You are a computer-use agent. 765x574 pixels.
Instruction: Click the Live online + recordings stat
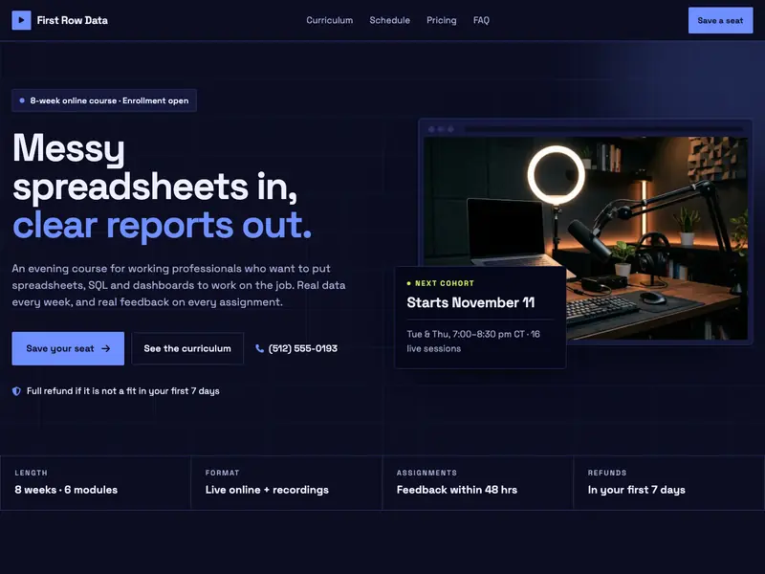tap(267, 490)
